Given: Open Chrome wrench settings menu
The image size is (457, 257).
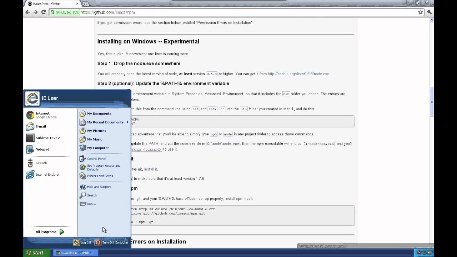Looking at the screenshot, I should point(429,12).
